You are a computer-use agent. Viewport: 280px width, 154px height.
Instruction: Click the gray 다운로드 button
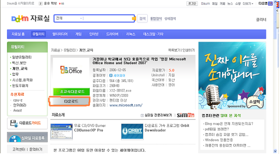click(x=71, y=101)
